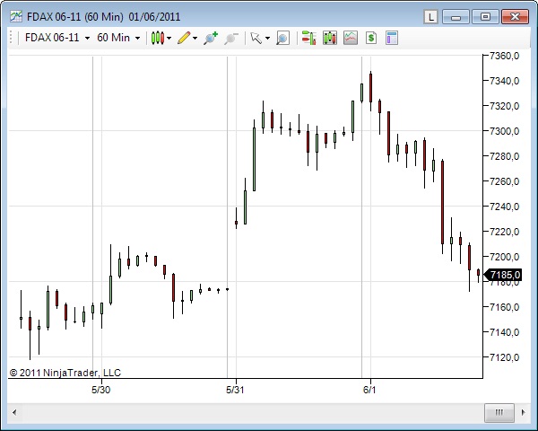
Task: Expand the drawing tools dropdown arrow
Action: [x=195, y=38]
